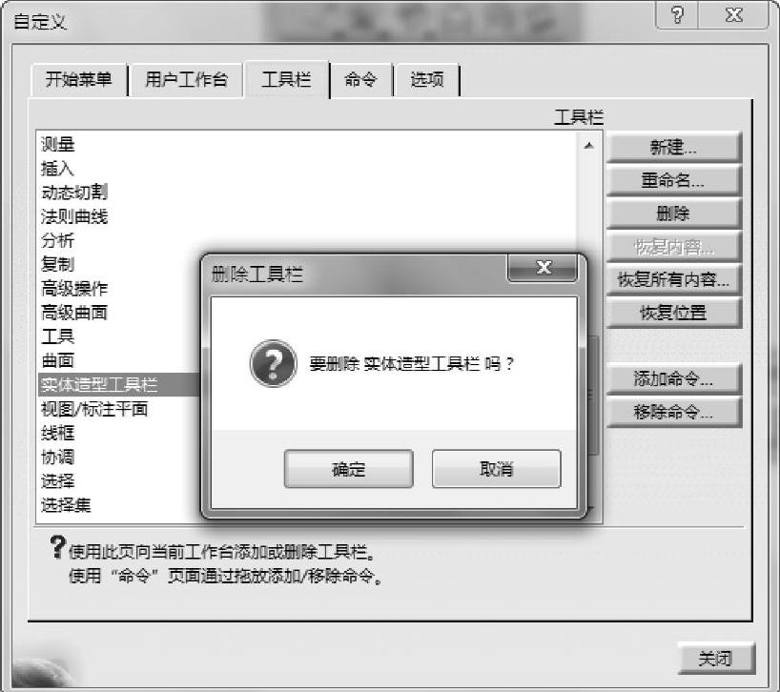Cancel deletion with 取消 button
This screenshot has width=780, height=692.
pyautogui.click(x=497, y=469)
